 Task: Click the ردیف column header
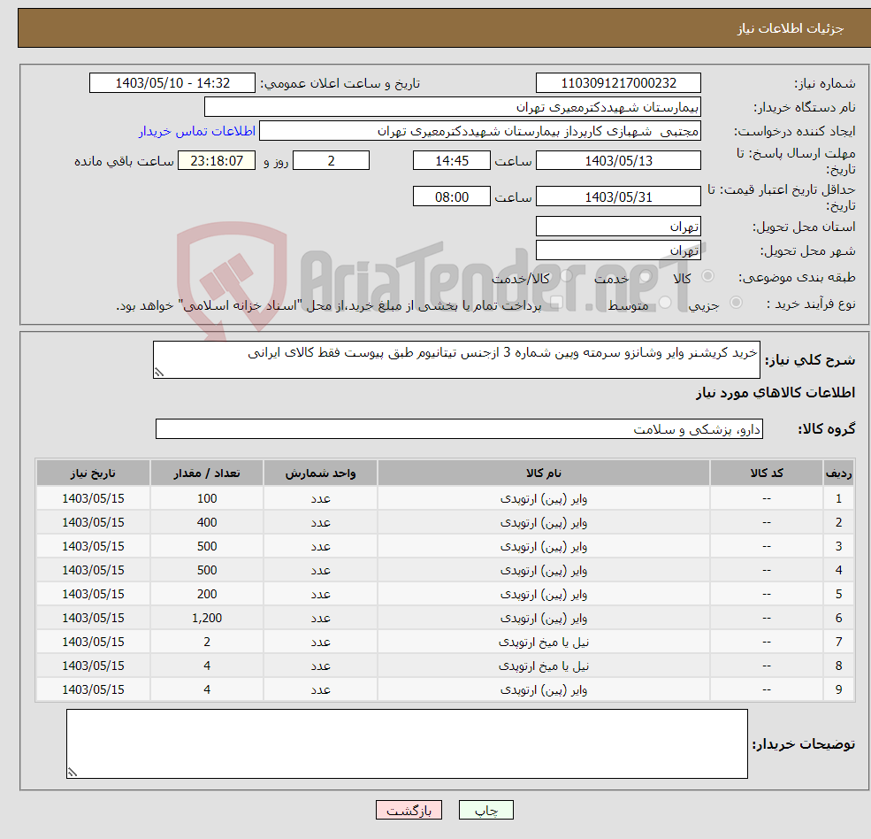(838, 473)
